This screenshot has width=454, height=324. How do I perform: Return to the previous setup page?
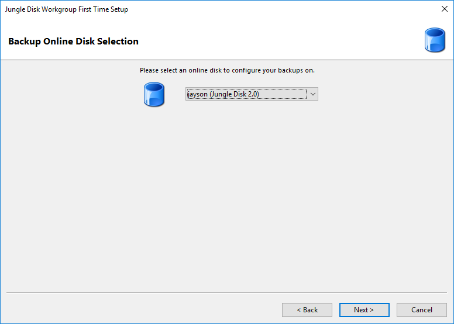point(307,310)
